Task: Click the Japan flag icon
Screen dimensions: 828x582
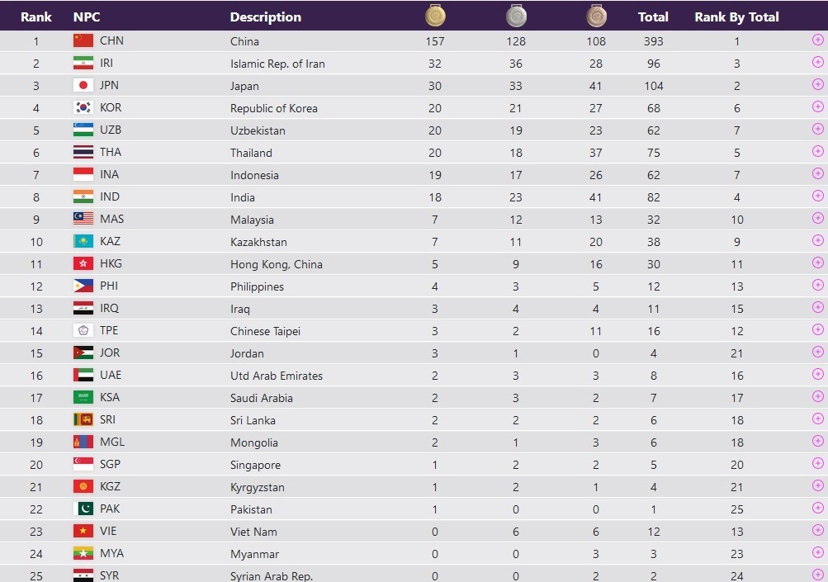Action: (83, 85)
